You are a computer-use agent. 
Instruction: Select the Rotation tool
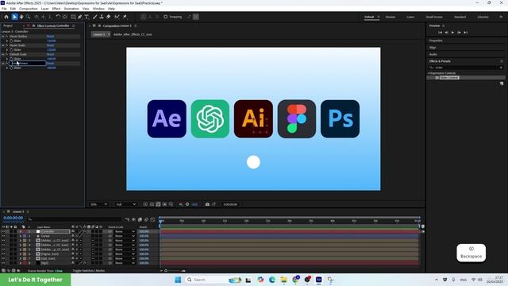pos(58,17)
